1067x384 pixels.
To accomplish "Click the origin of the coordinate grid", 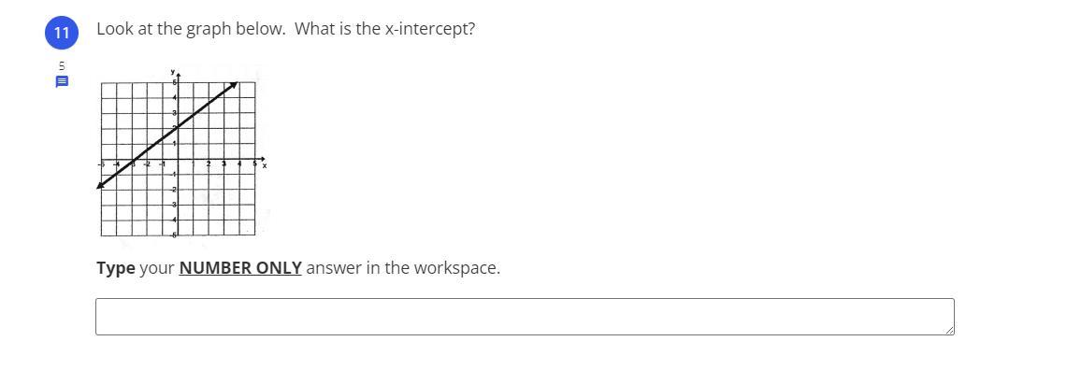I will [178, 160].
